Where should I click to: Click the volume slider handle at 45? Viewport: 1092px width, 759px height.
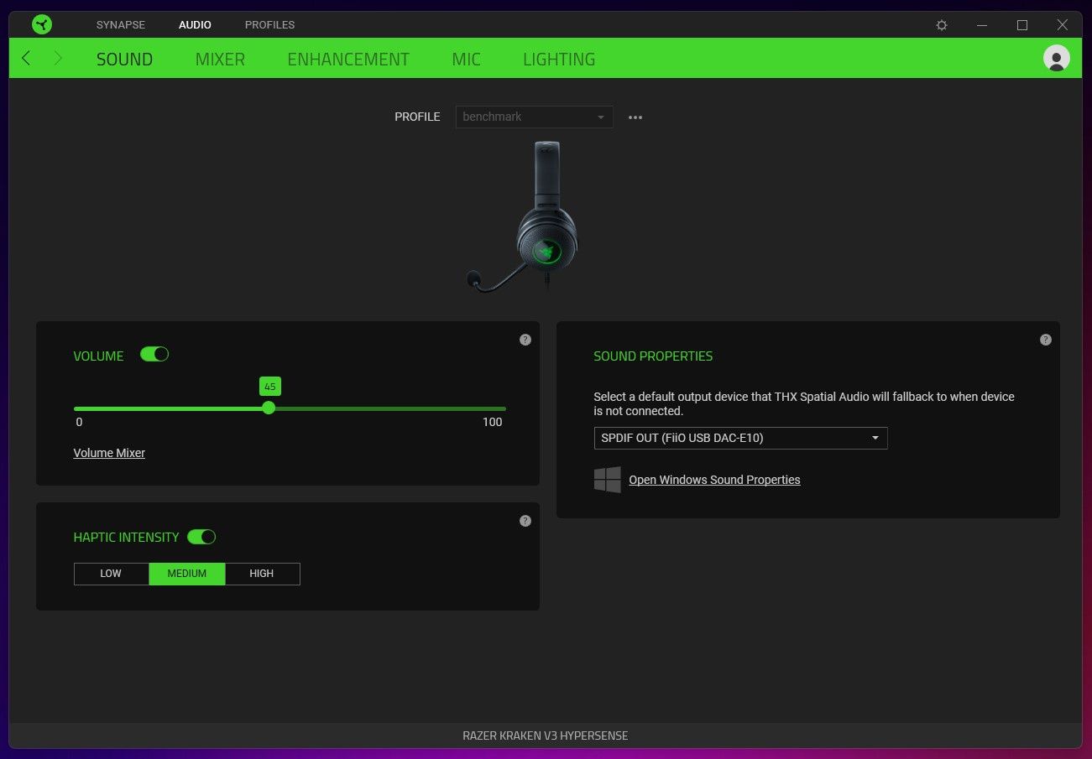point(269,408)
